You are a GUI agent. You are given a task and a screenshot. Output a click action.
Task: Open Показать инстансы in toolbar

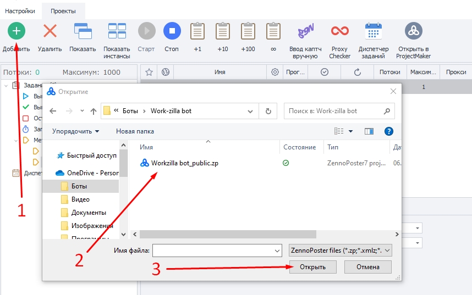point(117,31)
